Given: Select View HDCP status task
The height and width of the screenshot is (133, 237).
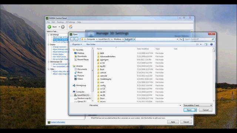Looking at the screenshot, I should pyautogui.click(x=59, y=57).
